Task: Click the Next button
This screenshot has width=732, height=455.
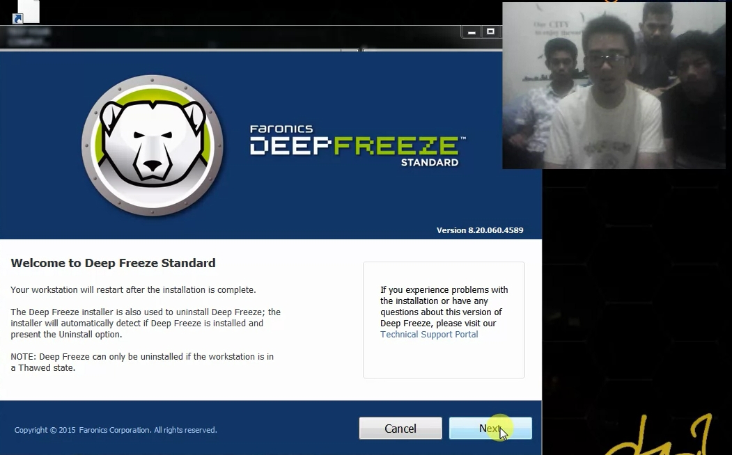Action: click(490, 428)
